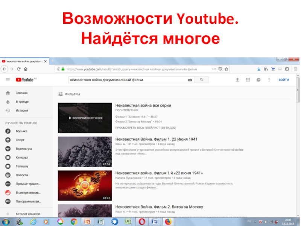Screen dimensions: 301x226
Task: Open Google Chrome from taskbar
Action: tap(74, 222)
